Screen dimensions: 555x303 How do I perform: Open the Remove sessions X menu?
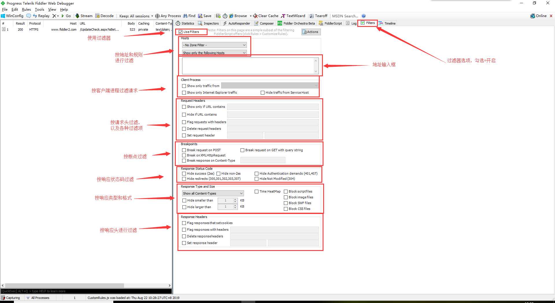tap(55, 16)
